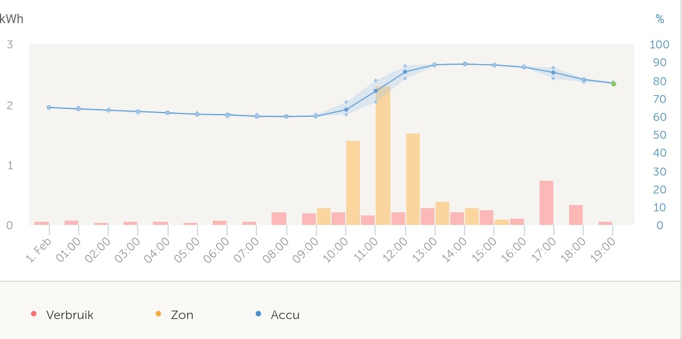Click the Accu data point at 05:00
This screenshot has height=339, width=682.
[x=197, y=114]
